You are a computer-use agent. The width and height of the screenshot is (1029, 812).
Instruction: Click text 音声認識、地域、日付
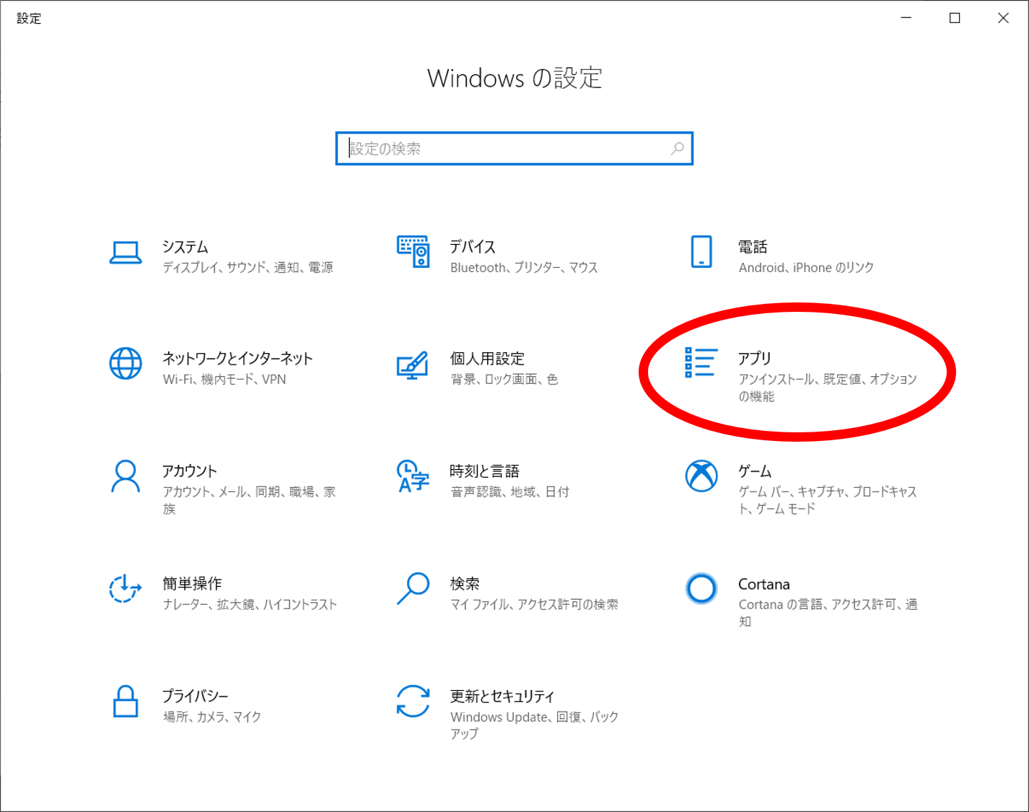pos(510,492)
